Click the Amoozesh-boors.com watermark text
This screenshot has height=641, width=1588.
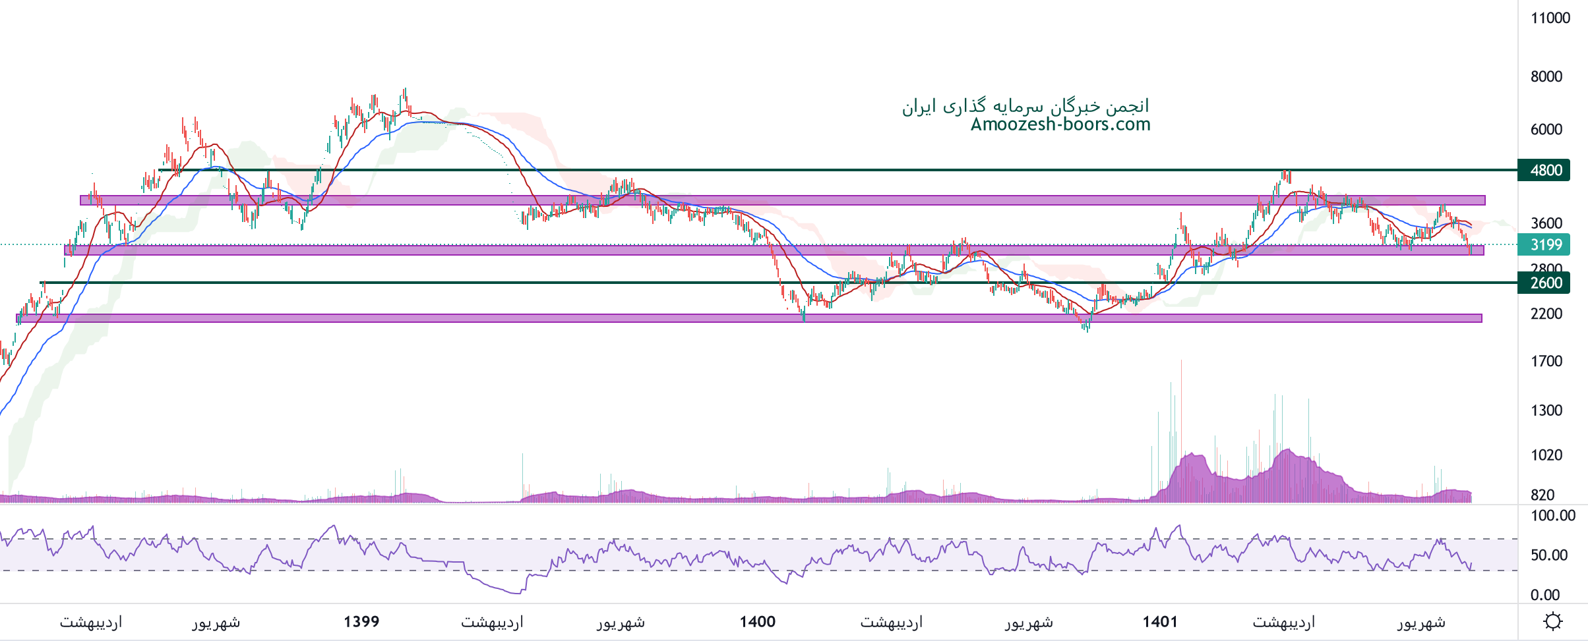click(1060, 124)
